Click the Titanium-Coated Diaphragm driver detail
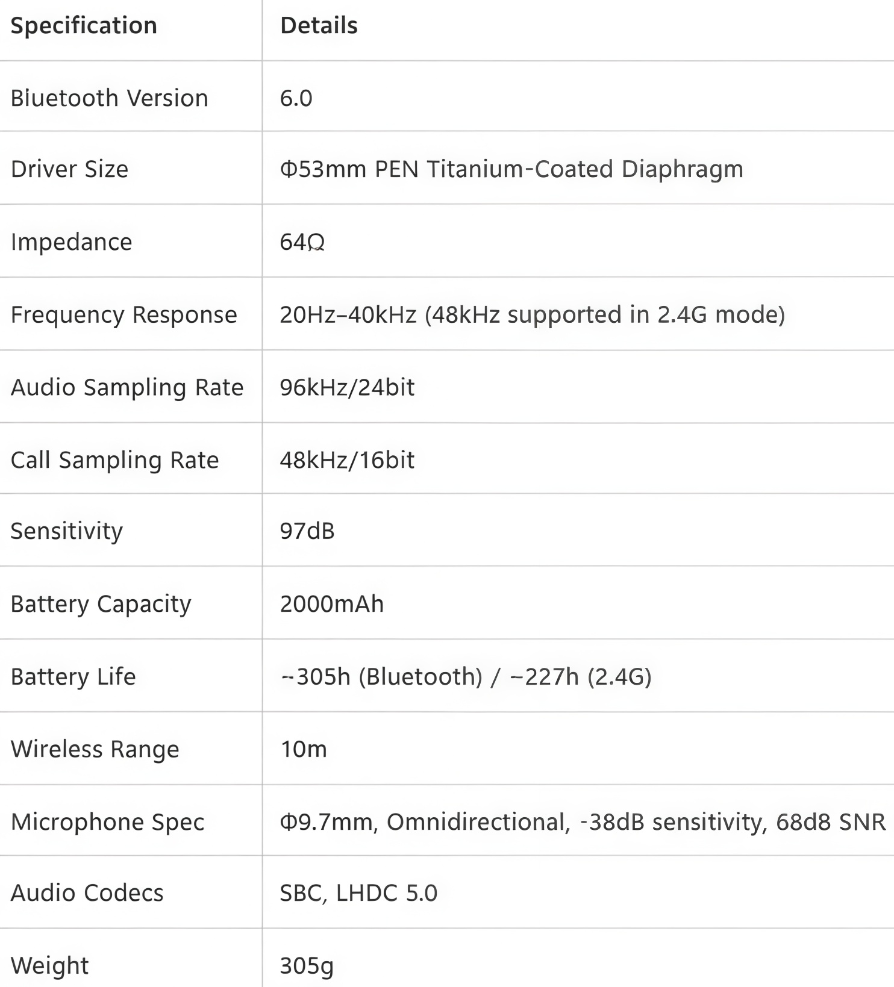This screenshot has height=987, width=894. coord(511,169)
